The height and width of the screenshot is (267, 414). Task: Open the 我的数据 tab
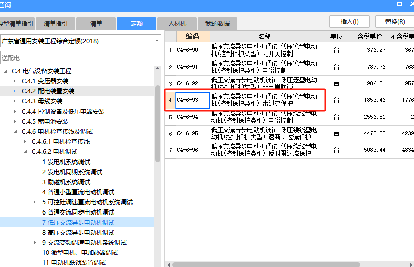click(x=218, y=24)
